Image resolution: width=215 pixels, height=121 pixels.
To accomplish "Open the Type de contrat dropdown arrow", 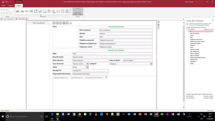I will click(x=87, y=64).
